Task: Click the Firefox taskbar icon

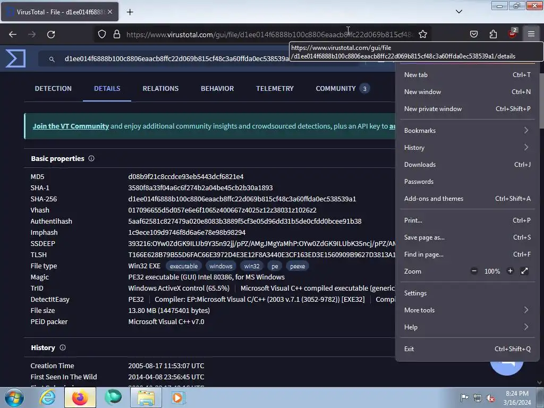Action: click(x=80, y=397)
